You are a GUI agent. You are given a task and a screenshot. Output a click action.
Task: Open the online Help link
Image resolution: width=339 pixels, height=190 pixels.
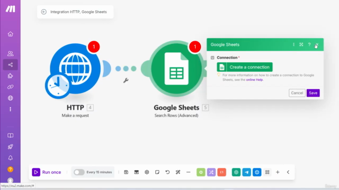click(254, 80)
